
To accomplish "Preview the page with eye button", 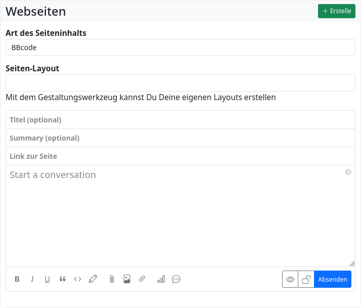I will tap(290, 279).
